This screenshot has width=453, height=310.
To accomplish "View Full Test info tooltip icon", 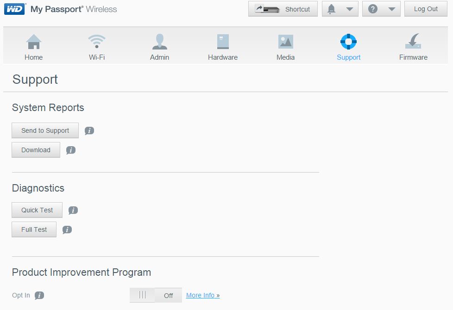I will click(67, 230).
